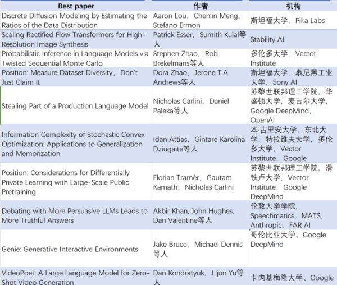Click the Patrick Esser author cell
This screenshot has height=285, width=337.
pyautogui.click(x=199, y=39)
